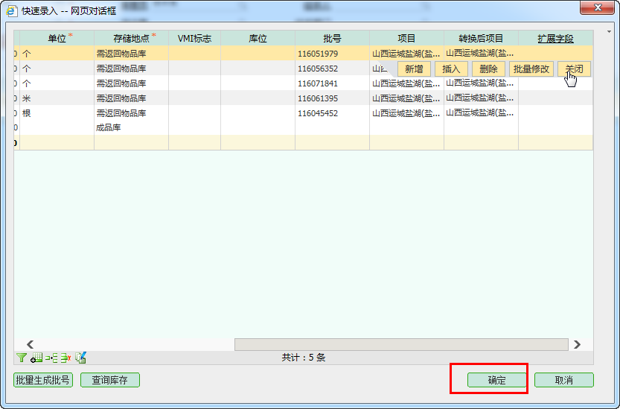Choose 插入 in the popup menu

(451, 69)
